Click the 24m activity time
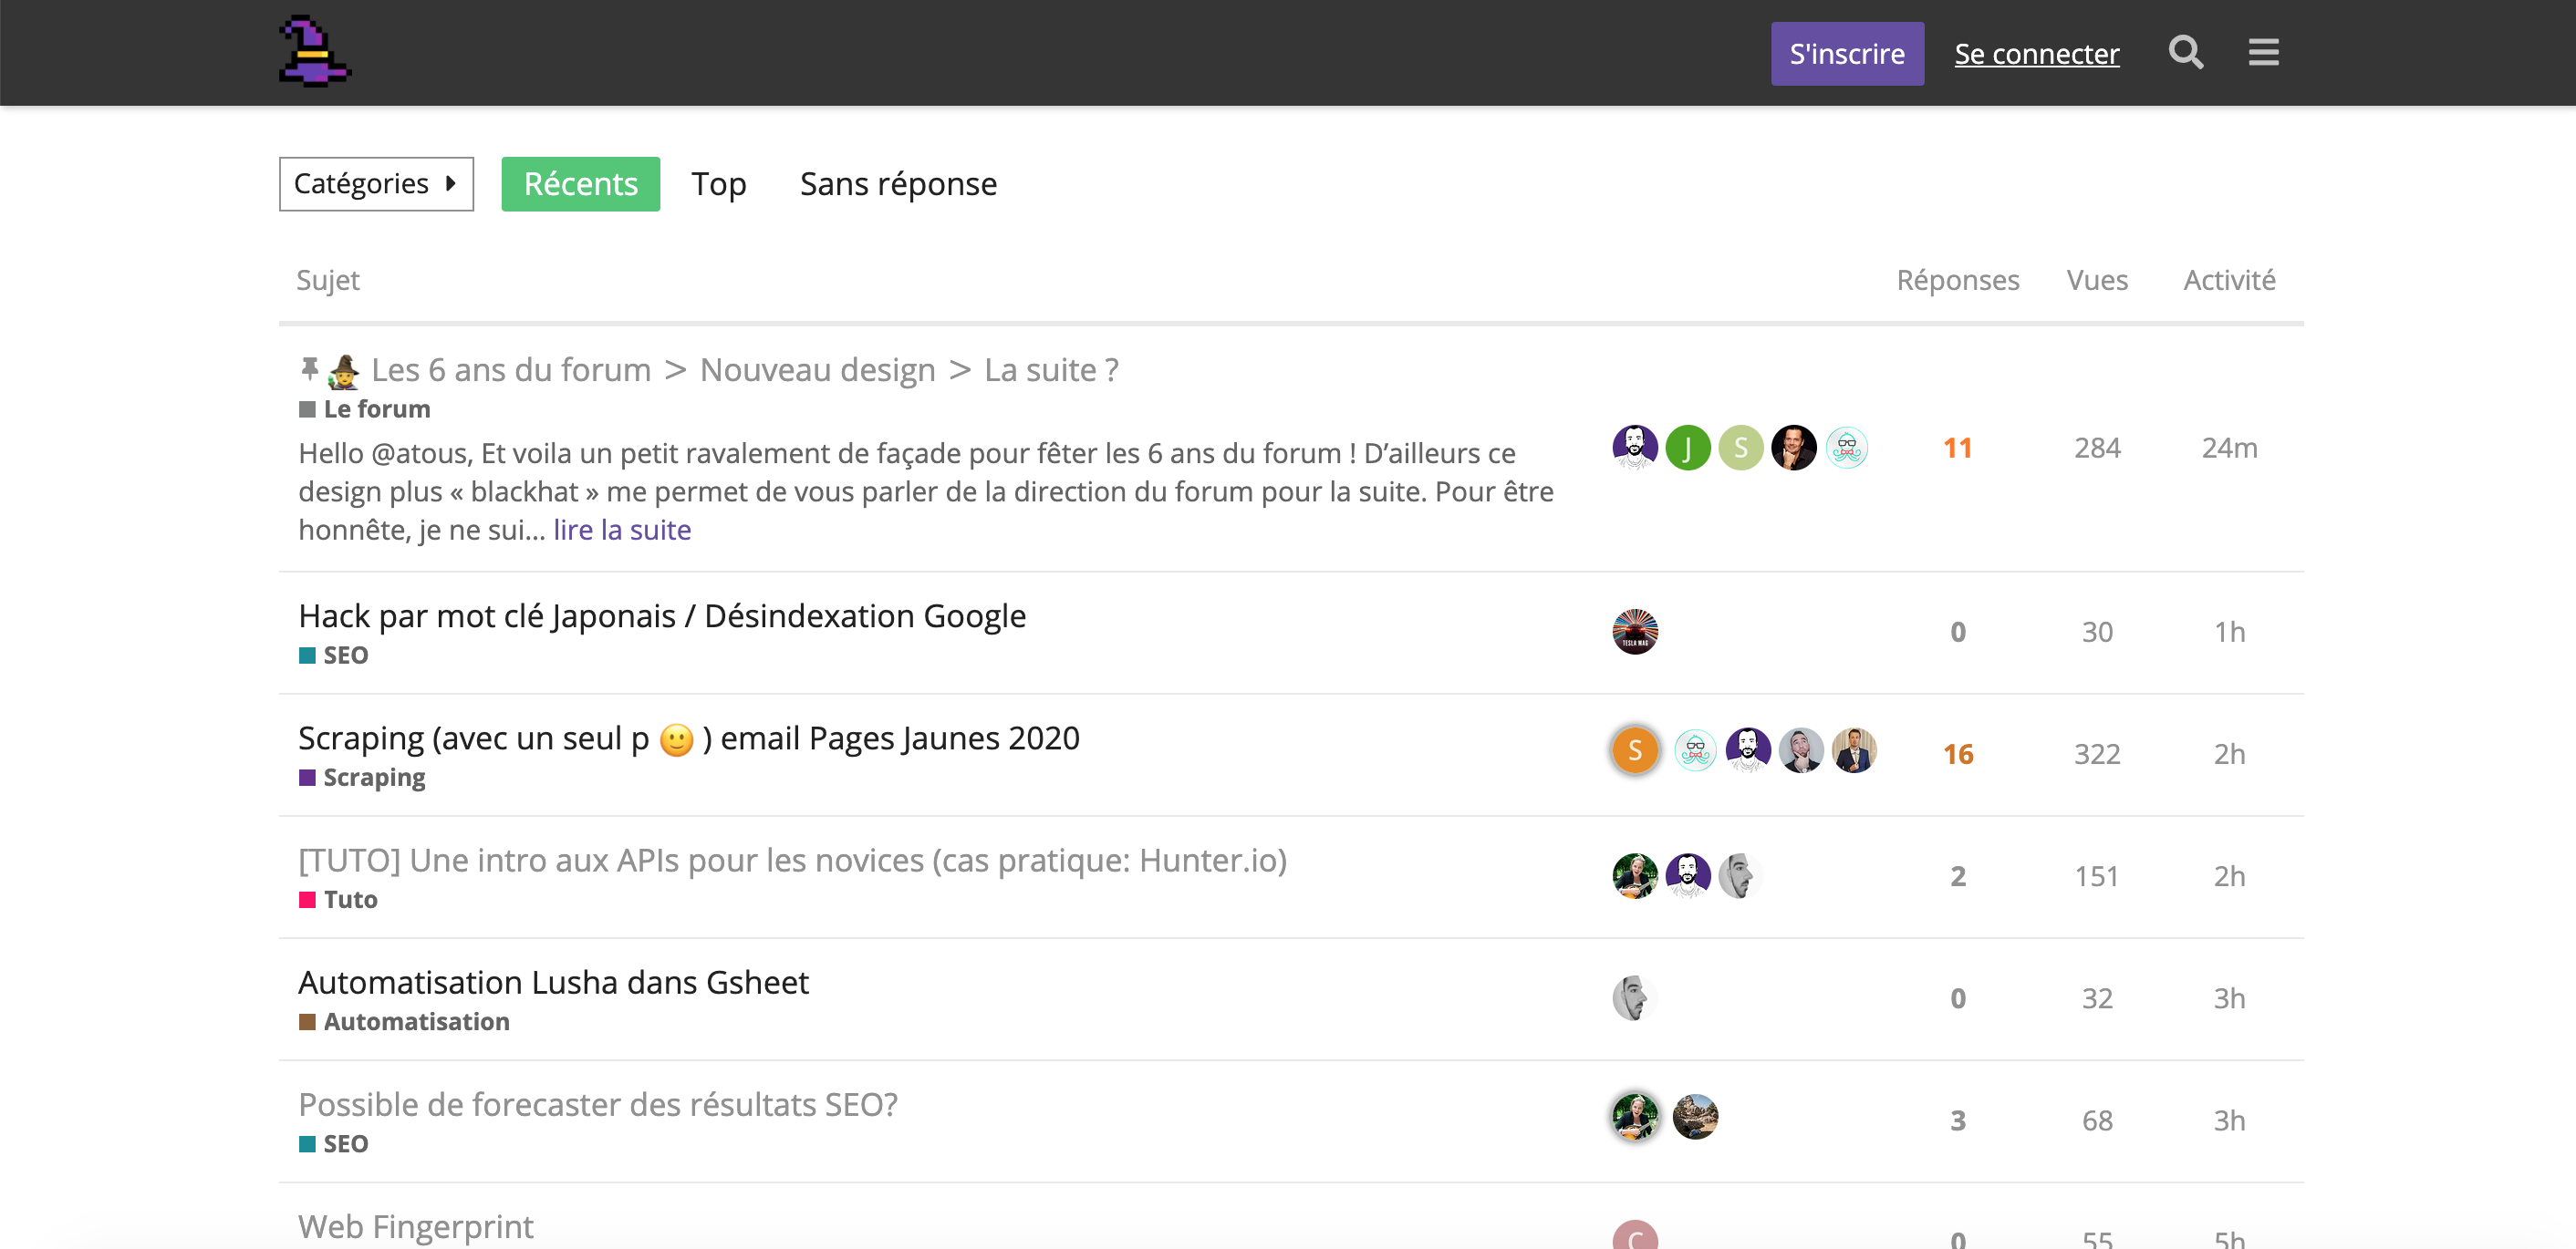2576x1249 pixels. pyautogui.click(x=2229, y=448)
